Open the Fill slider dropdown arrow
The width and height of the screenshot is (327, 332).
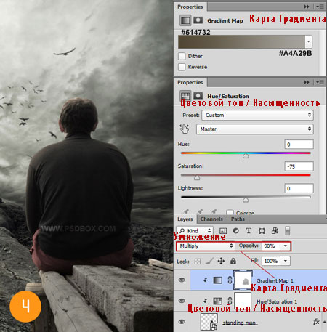coord(286,261)
